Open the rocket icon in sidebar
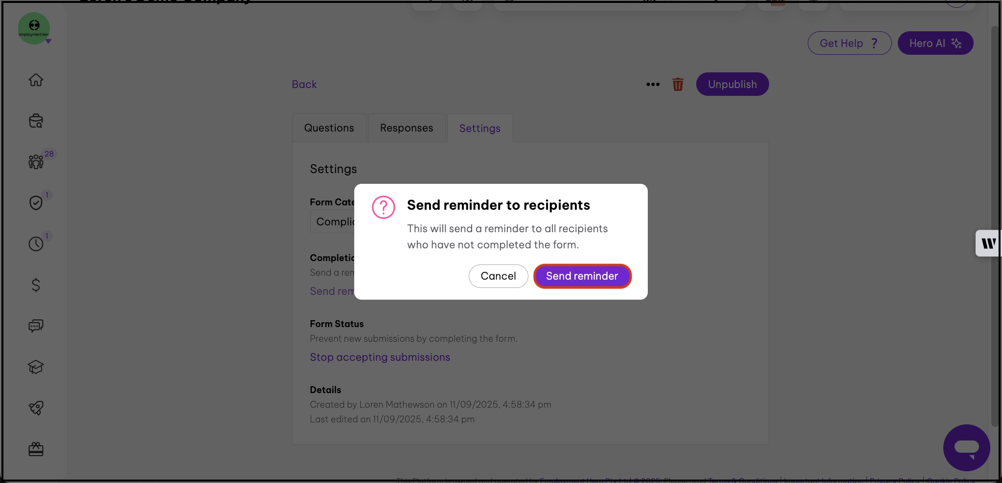Viewport: 1002px width, 483px height. (36, 408)
